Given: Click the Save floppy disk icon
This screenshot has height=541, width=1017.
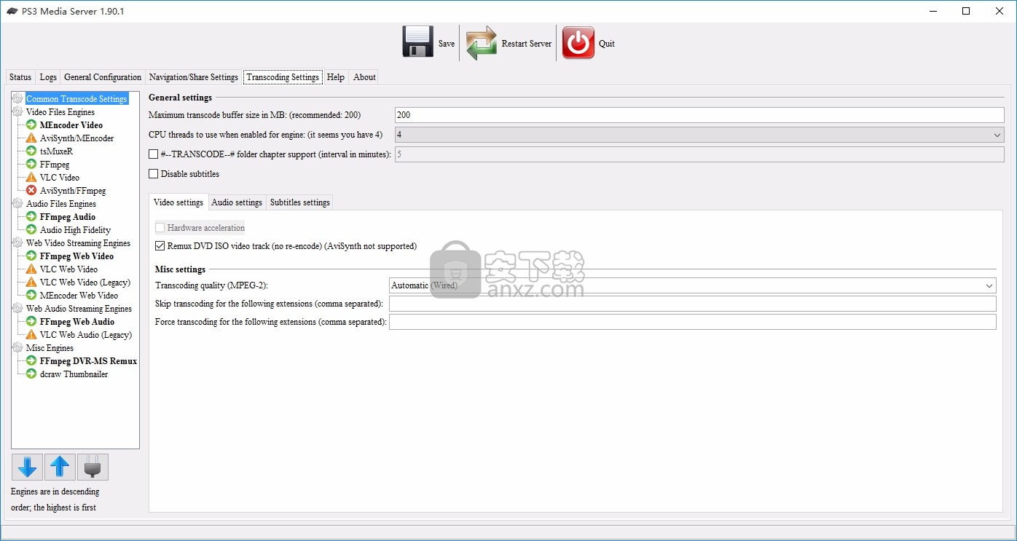Looking at the screenshot, I should (418, 43).
